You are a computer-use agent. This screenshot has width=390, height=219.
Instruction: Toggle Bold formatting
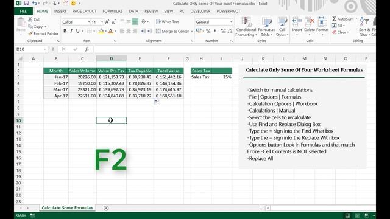point(65,31)
